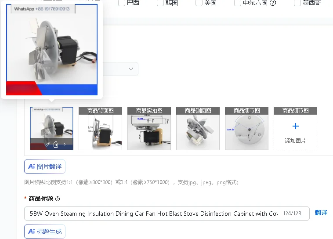
Task: Select the 商品细节图 thumbnail with round plate
Action: [x=246, y=129]
